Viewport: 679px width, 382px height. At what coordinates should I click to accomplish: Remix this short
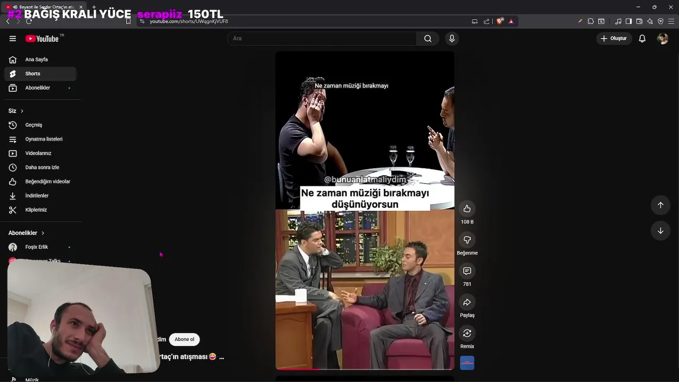click(467, 333)
